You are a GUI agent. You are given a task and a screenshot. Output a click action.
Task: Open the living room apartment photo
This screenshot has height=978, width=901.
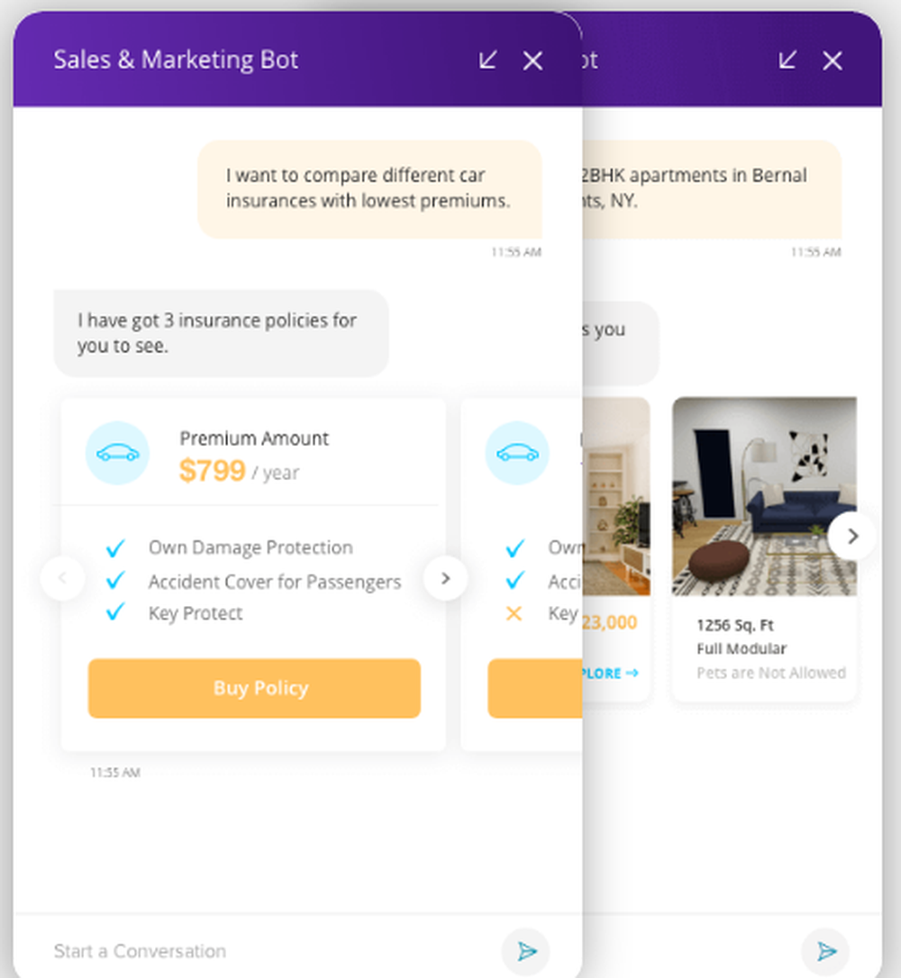764,496
